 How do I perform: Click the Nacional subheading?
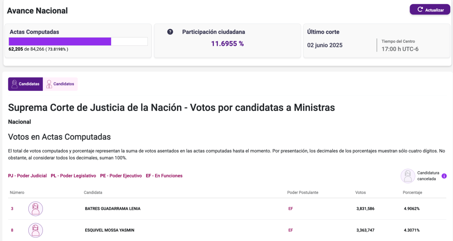point(19,122)
